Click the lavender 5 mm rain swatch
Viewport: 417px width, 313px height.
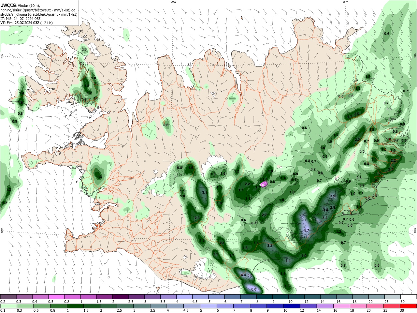[x=208, y=306]
